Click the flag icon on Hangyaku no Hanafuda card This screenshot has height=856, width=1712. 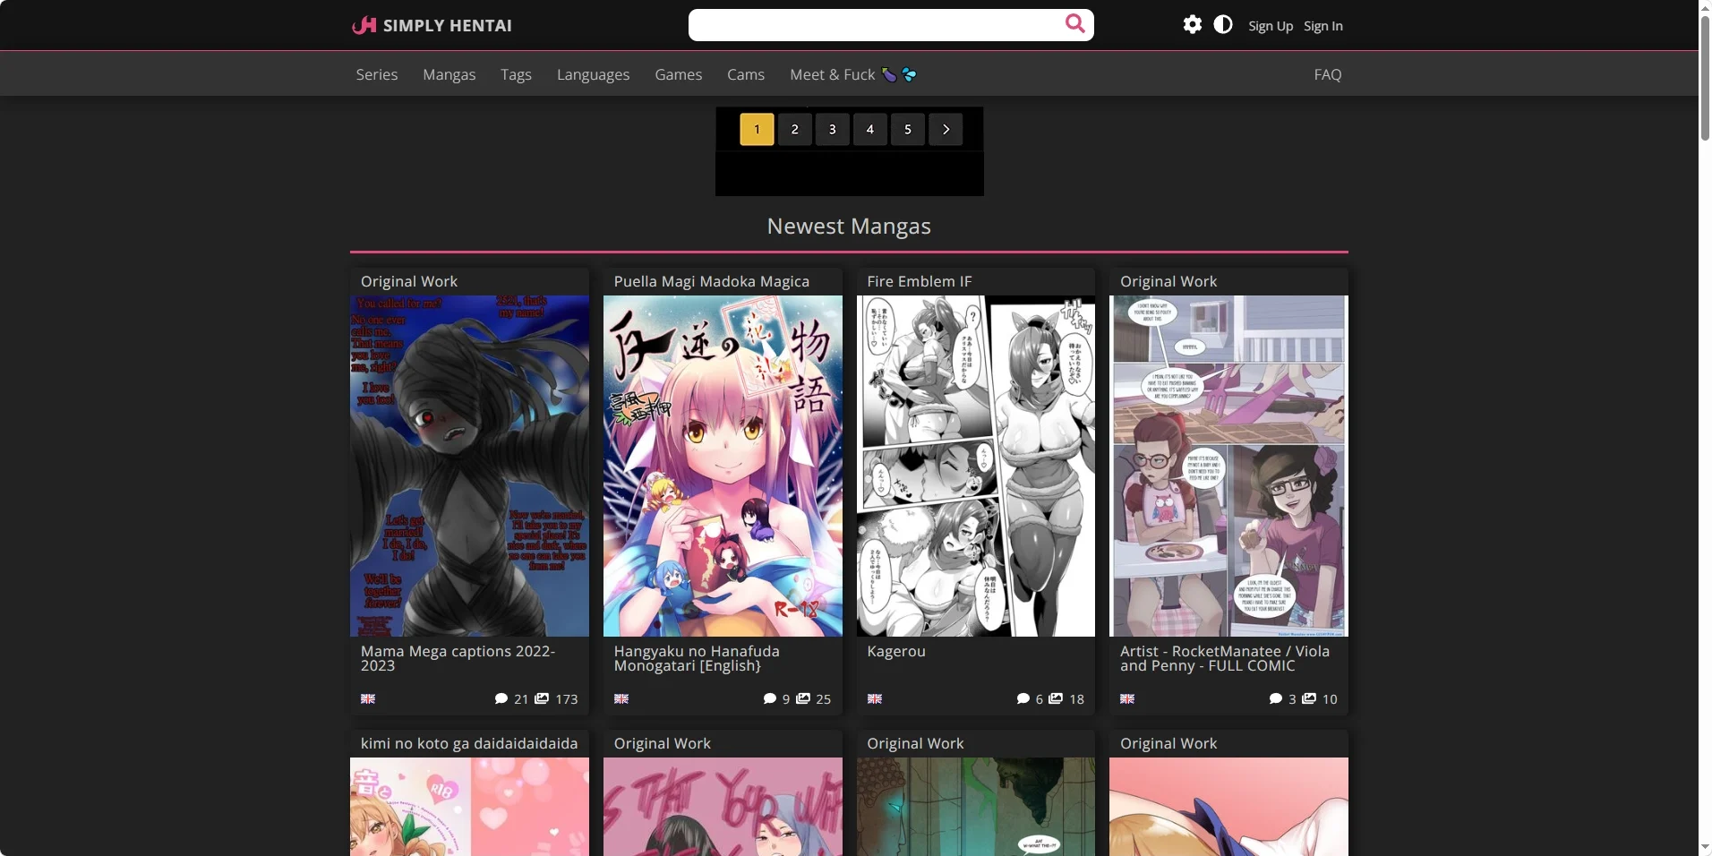coord(621,699)
